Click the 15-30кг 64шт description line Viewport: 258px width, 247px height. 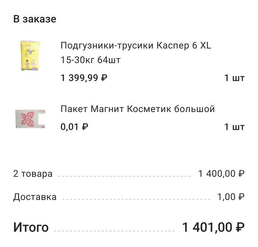pos(90,60)
